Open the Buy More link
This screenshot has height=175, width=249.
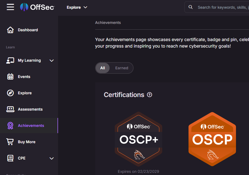27,142
